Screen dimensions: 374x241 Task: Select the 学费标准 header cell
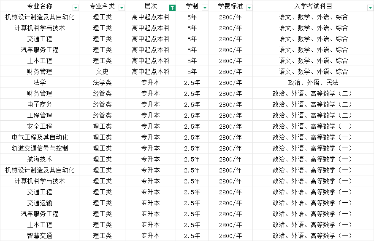(230, 6)
